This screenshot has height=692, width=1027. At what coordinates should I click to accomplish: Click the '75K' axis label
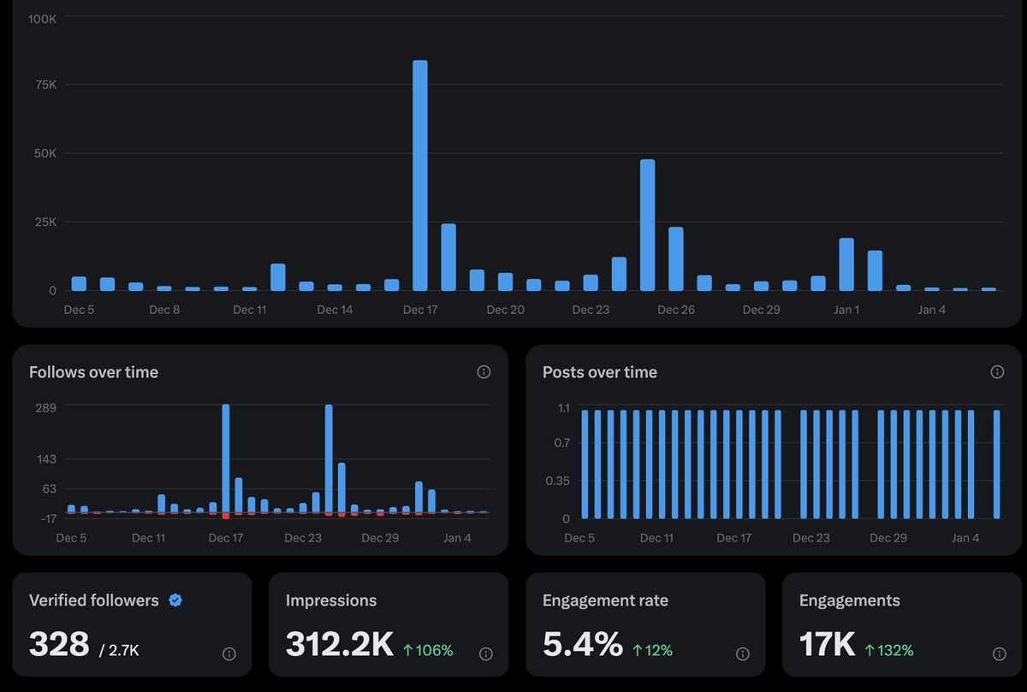(x=46, y=85)
